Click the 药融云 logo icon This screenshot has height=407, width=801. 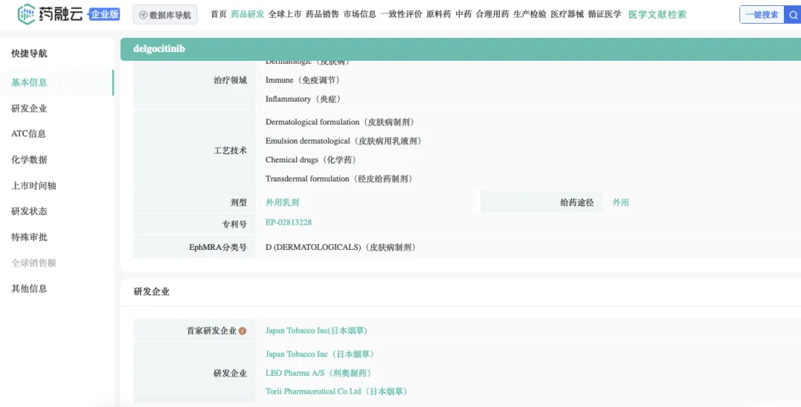[27, 13]
